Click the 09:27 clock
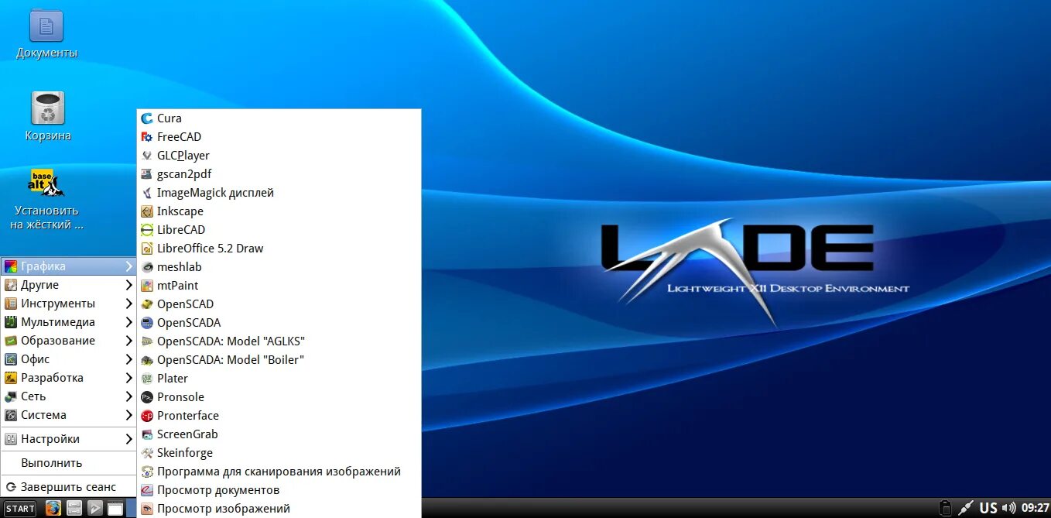This screenshot has width=1051, height=518. [x=1035, y=509]
